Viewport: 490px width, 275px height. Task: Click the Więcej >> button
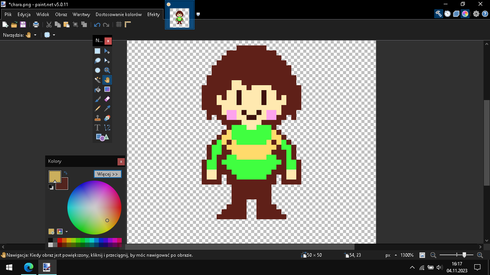(107, 174)
